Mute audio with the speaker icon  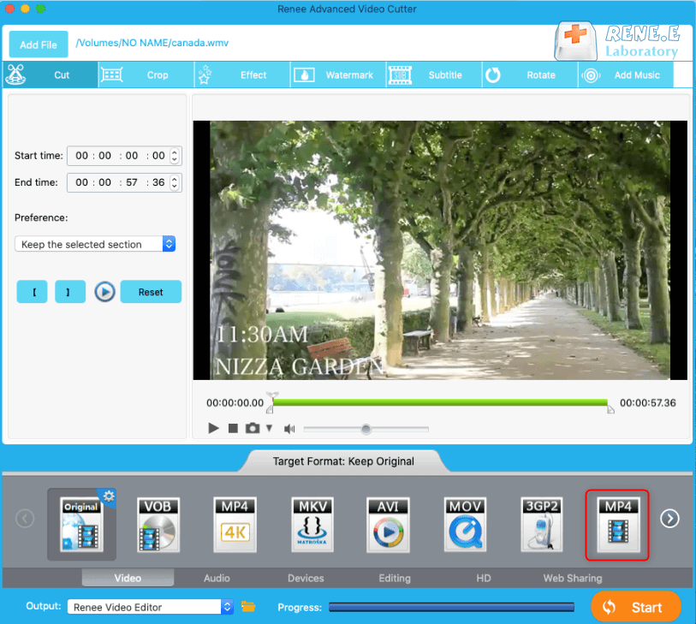[289, 429]
